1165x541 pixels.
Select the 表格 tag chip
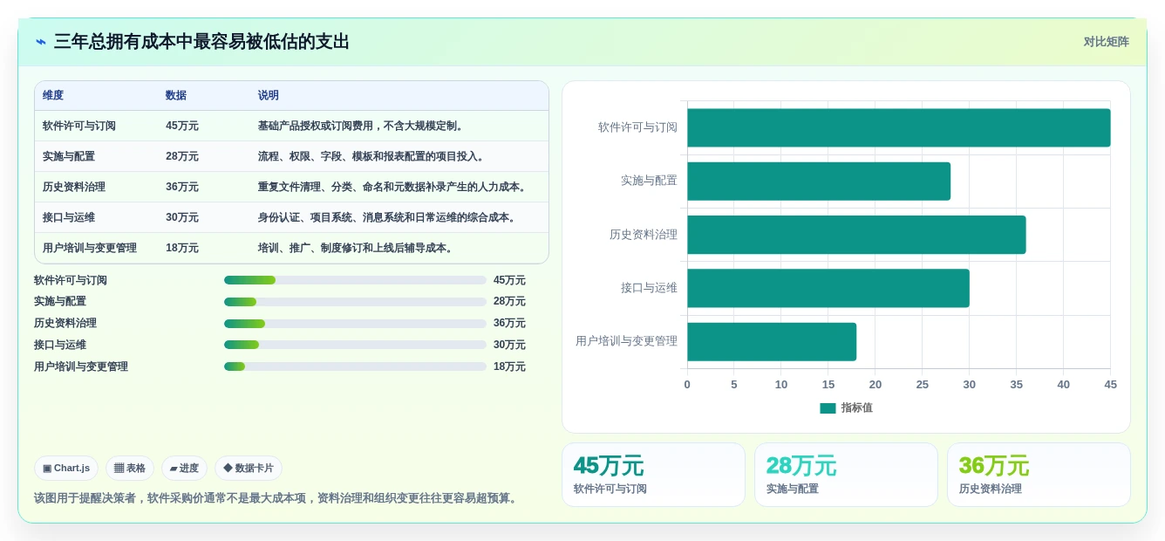130,468
